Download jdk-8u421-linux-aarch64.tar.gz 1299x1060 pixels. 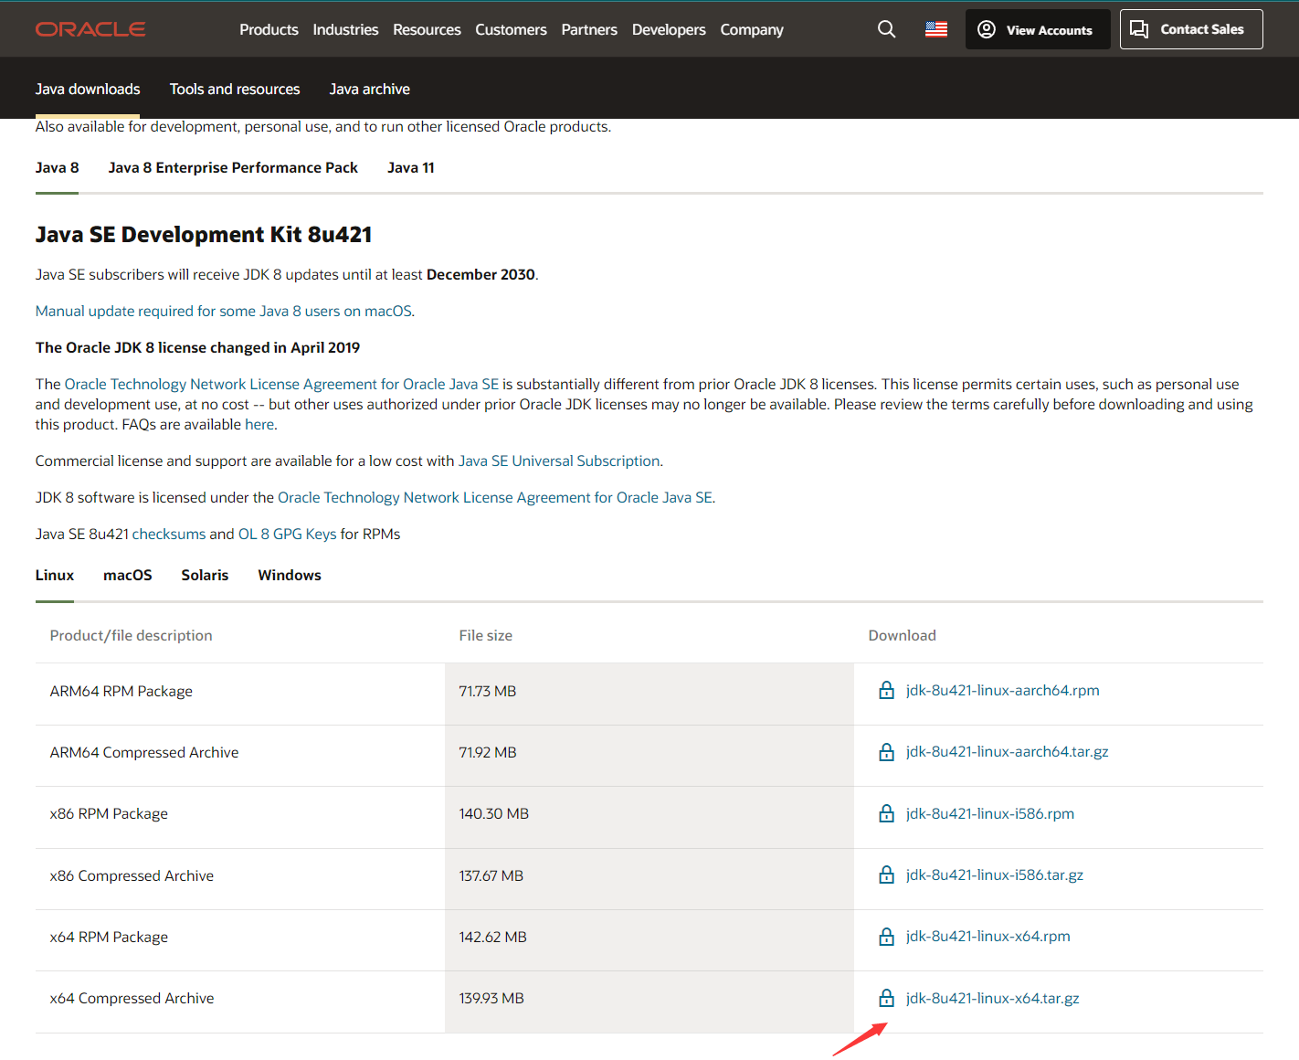(x=1007, y=751)
